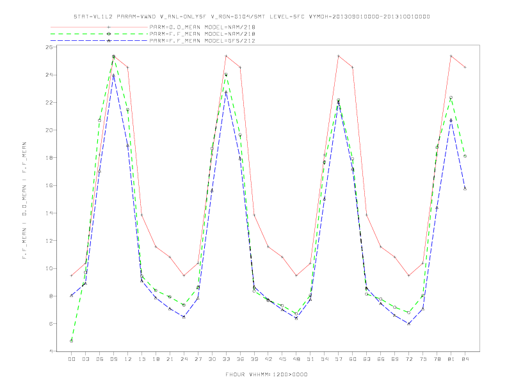Click x-axis forecast hour label 39
This screenshot has width=507, height=391.
pos(254,359)
